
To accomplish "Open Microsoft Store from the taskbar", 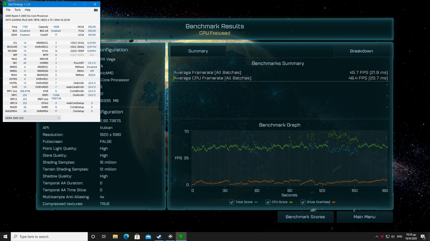I will [137, 236].
